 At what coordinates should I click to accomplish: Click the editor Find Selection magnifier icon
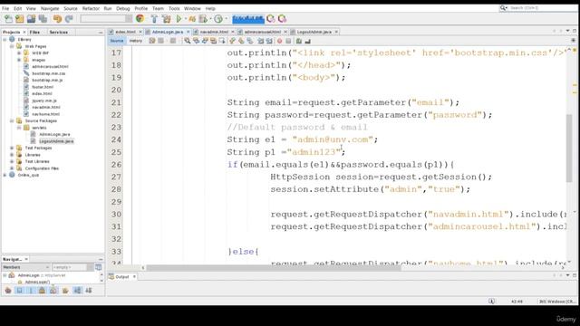[188, 41]
